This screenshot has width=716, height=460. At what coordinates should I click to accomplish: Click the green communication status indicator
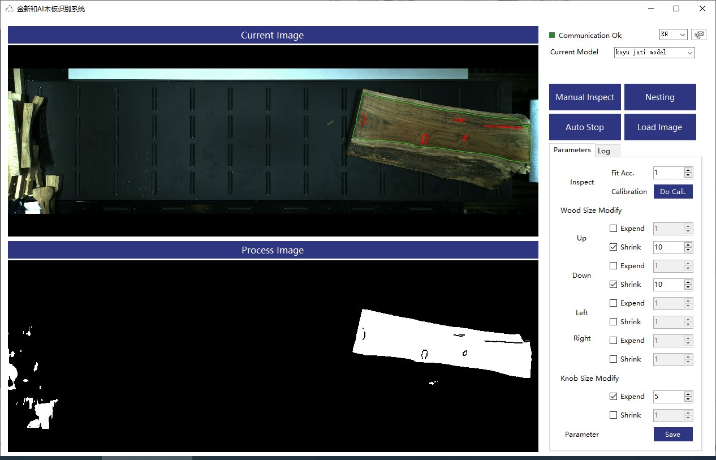tap(552, 35)
